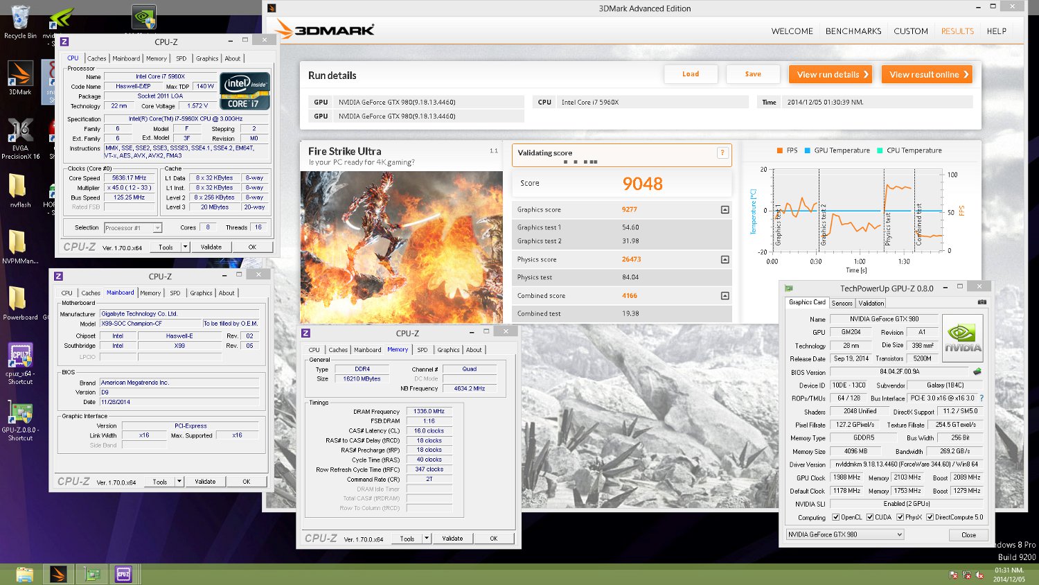
Task: Go to WELCOME in 3DMark menu
Action: point(792,31)
